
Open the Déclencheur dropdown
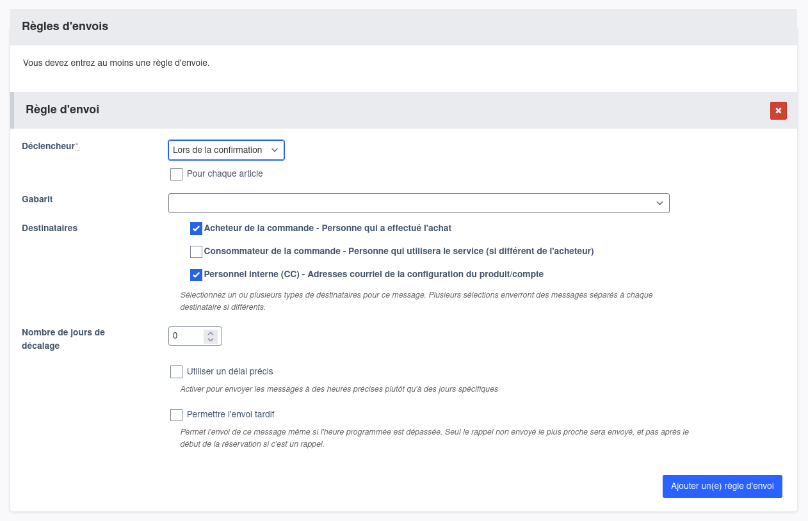point(226,150)
